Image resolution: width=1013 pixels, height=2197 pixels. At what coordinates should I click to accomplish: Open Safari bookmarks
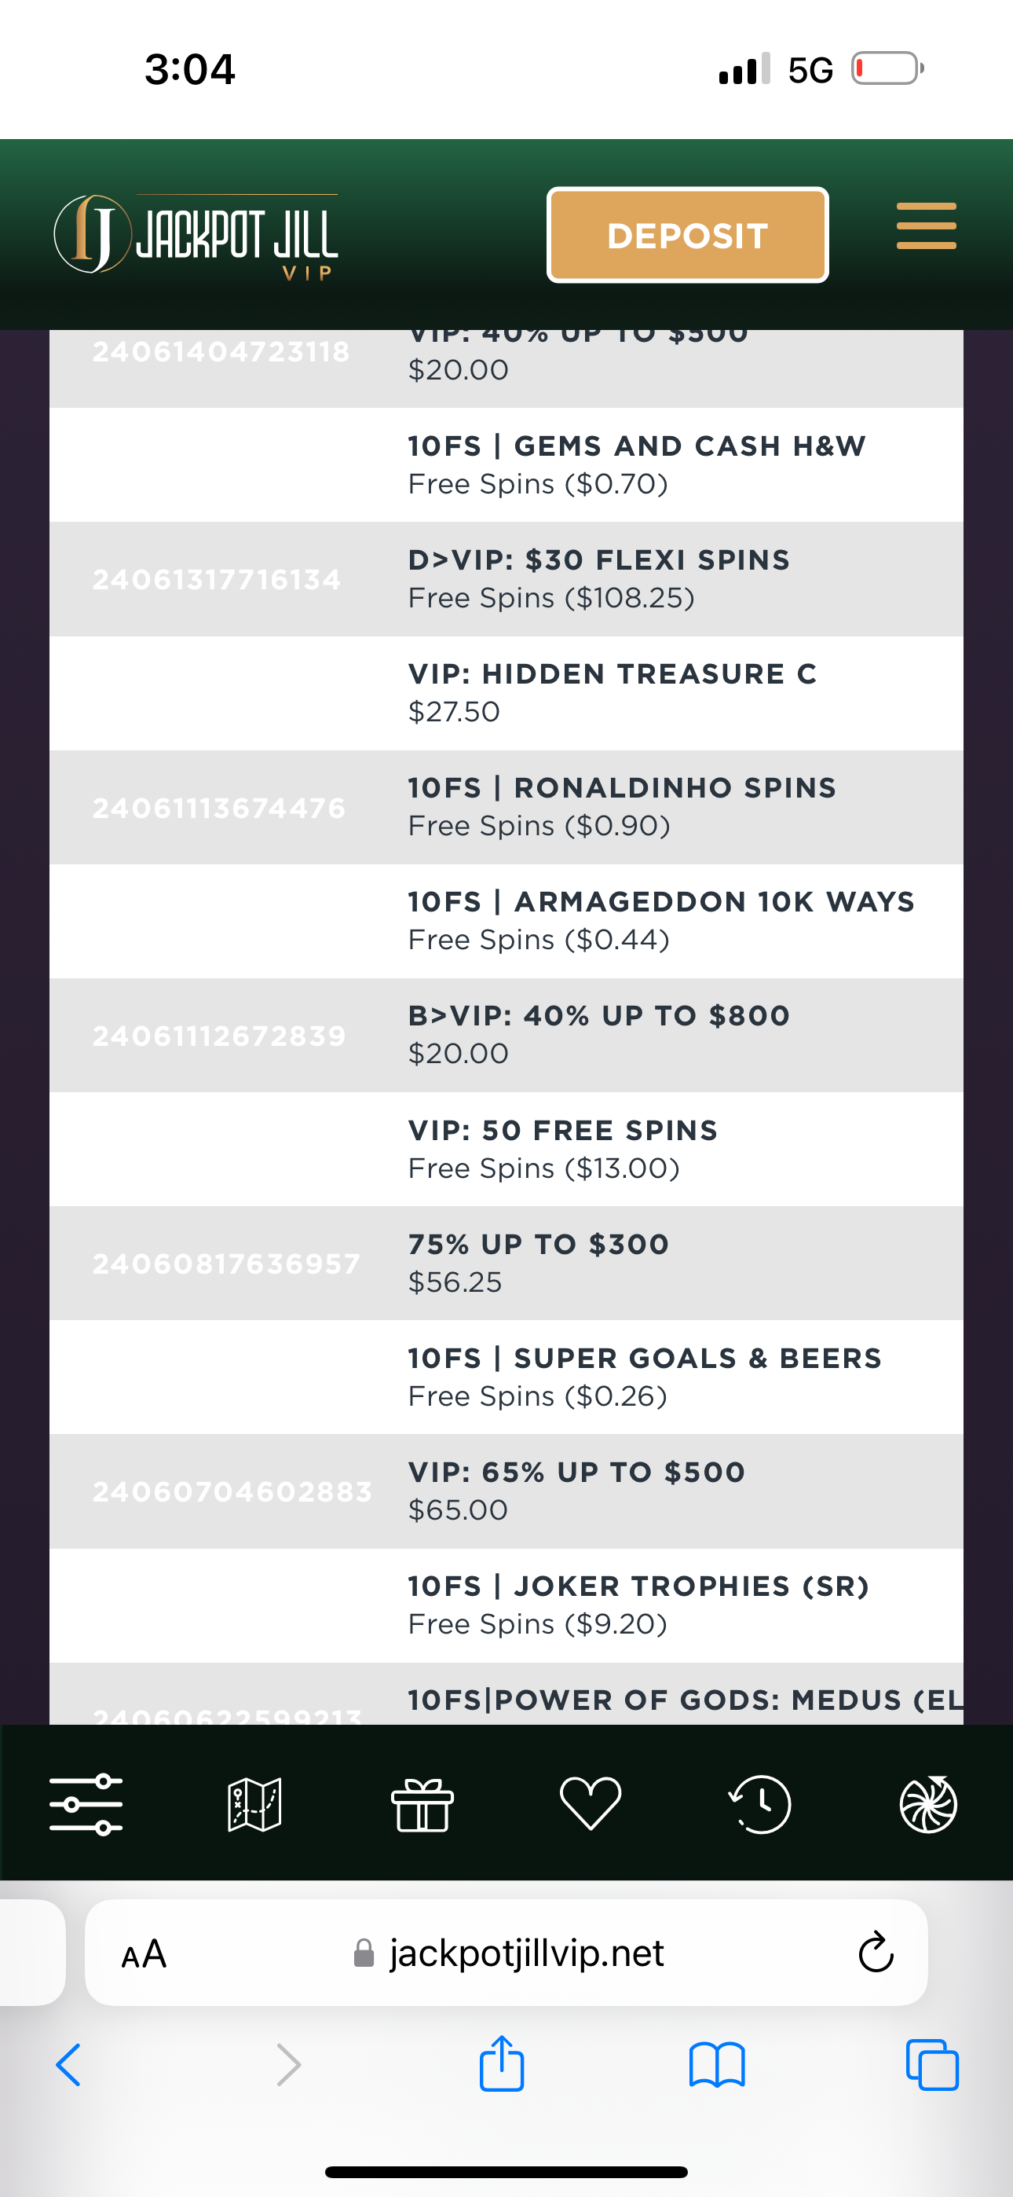coord(716,2066)
